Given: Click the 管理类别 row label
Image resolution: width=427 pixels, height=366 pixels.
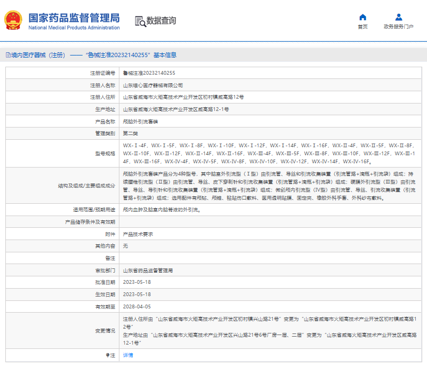Looking at the screenshot, I should coord(105,133).
